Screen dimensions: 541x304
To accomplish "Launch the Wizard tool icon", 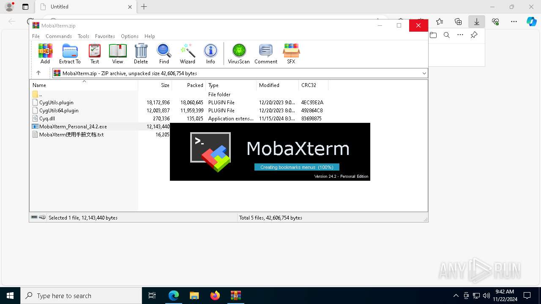I will click(x=187, y=54).
